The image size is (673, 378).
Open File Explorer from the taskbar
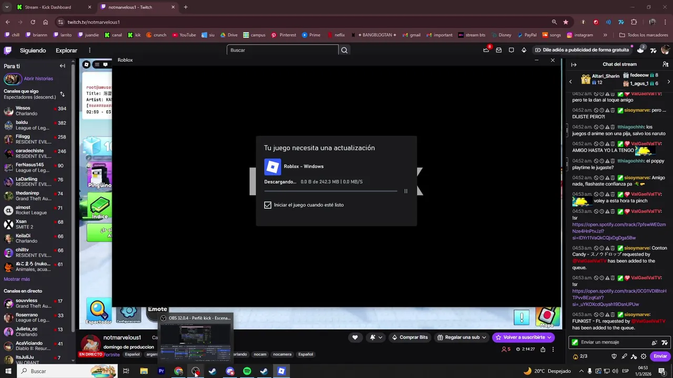[x=144, y=371]
